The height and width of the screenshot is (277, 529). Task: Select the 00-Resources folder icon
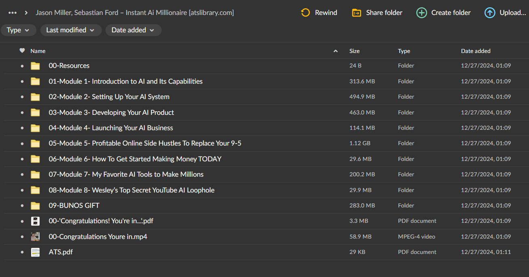click(36, 66)
